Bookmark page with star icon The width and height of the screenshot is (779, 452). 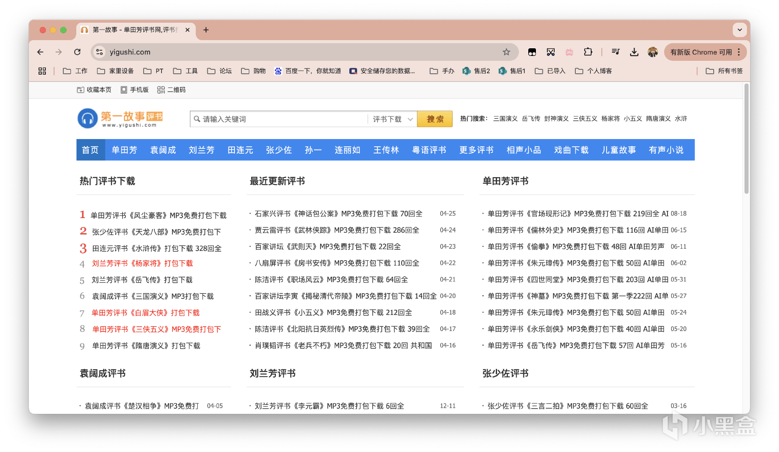(506, 52)
